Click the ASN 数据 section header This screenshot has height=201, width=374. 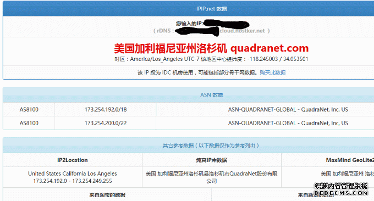(212, 95)
